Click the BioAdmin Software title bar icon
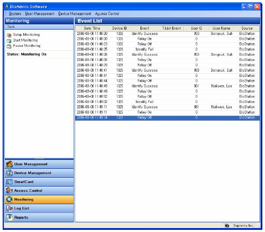Screen dimensions: 265x232 7,7
